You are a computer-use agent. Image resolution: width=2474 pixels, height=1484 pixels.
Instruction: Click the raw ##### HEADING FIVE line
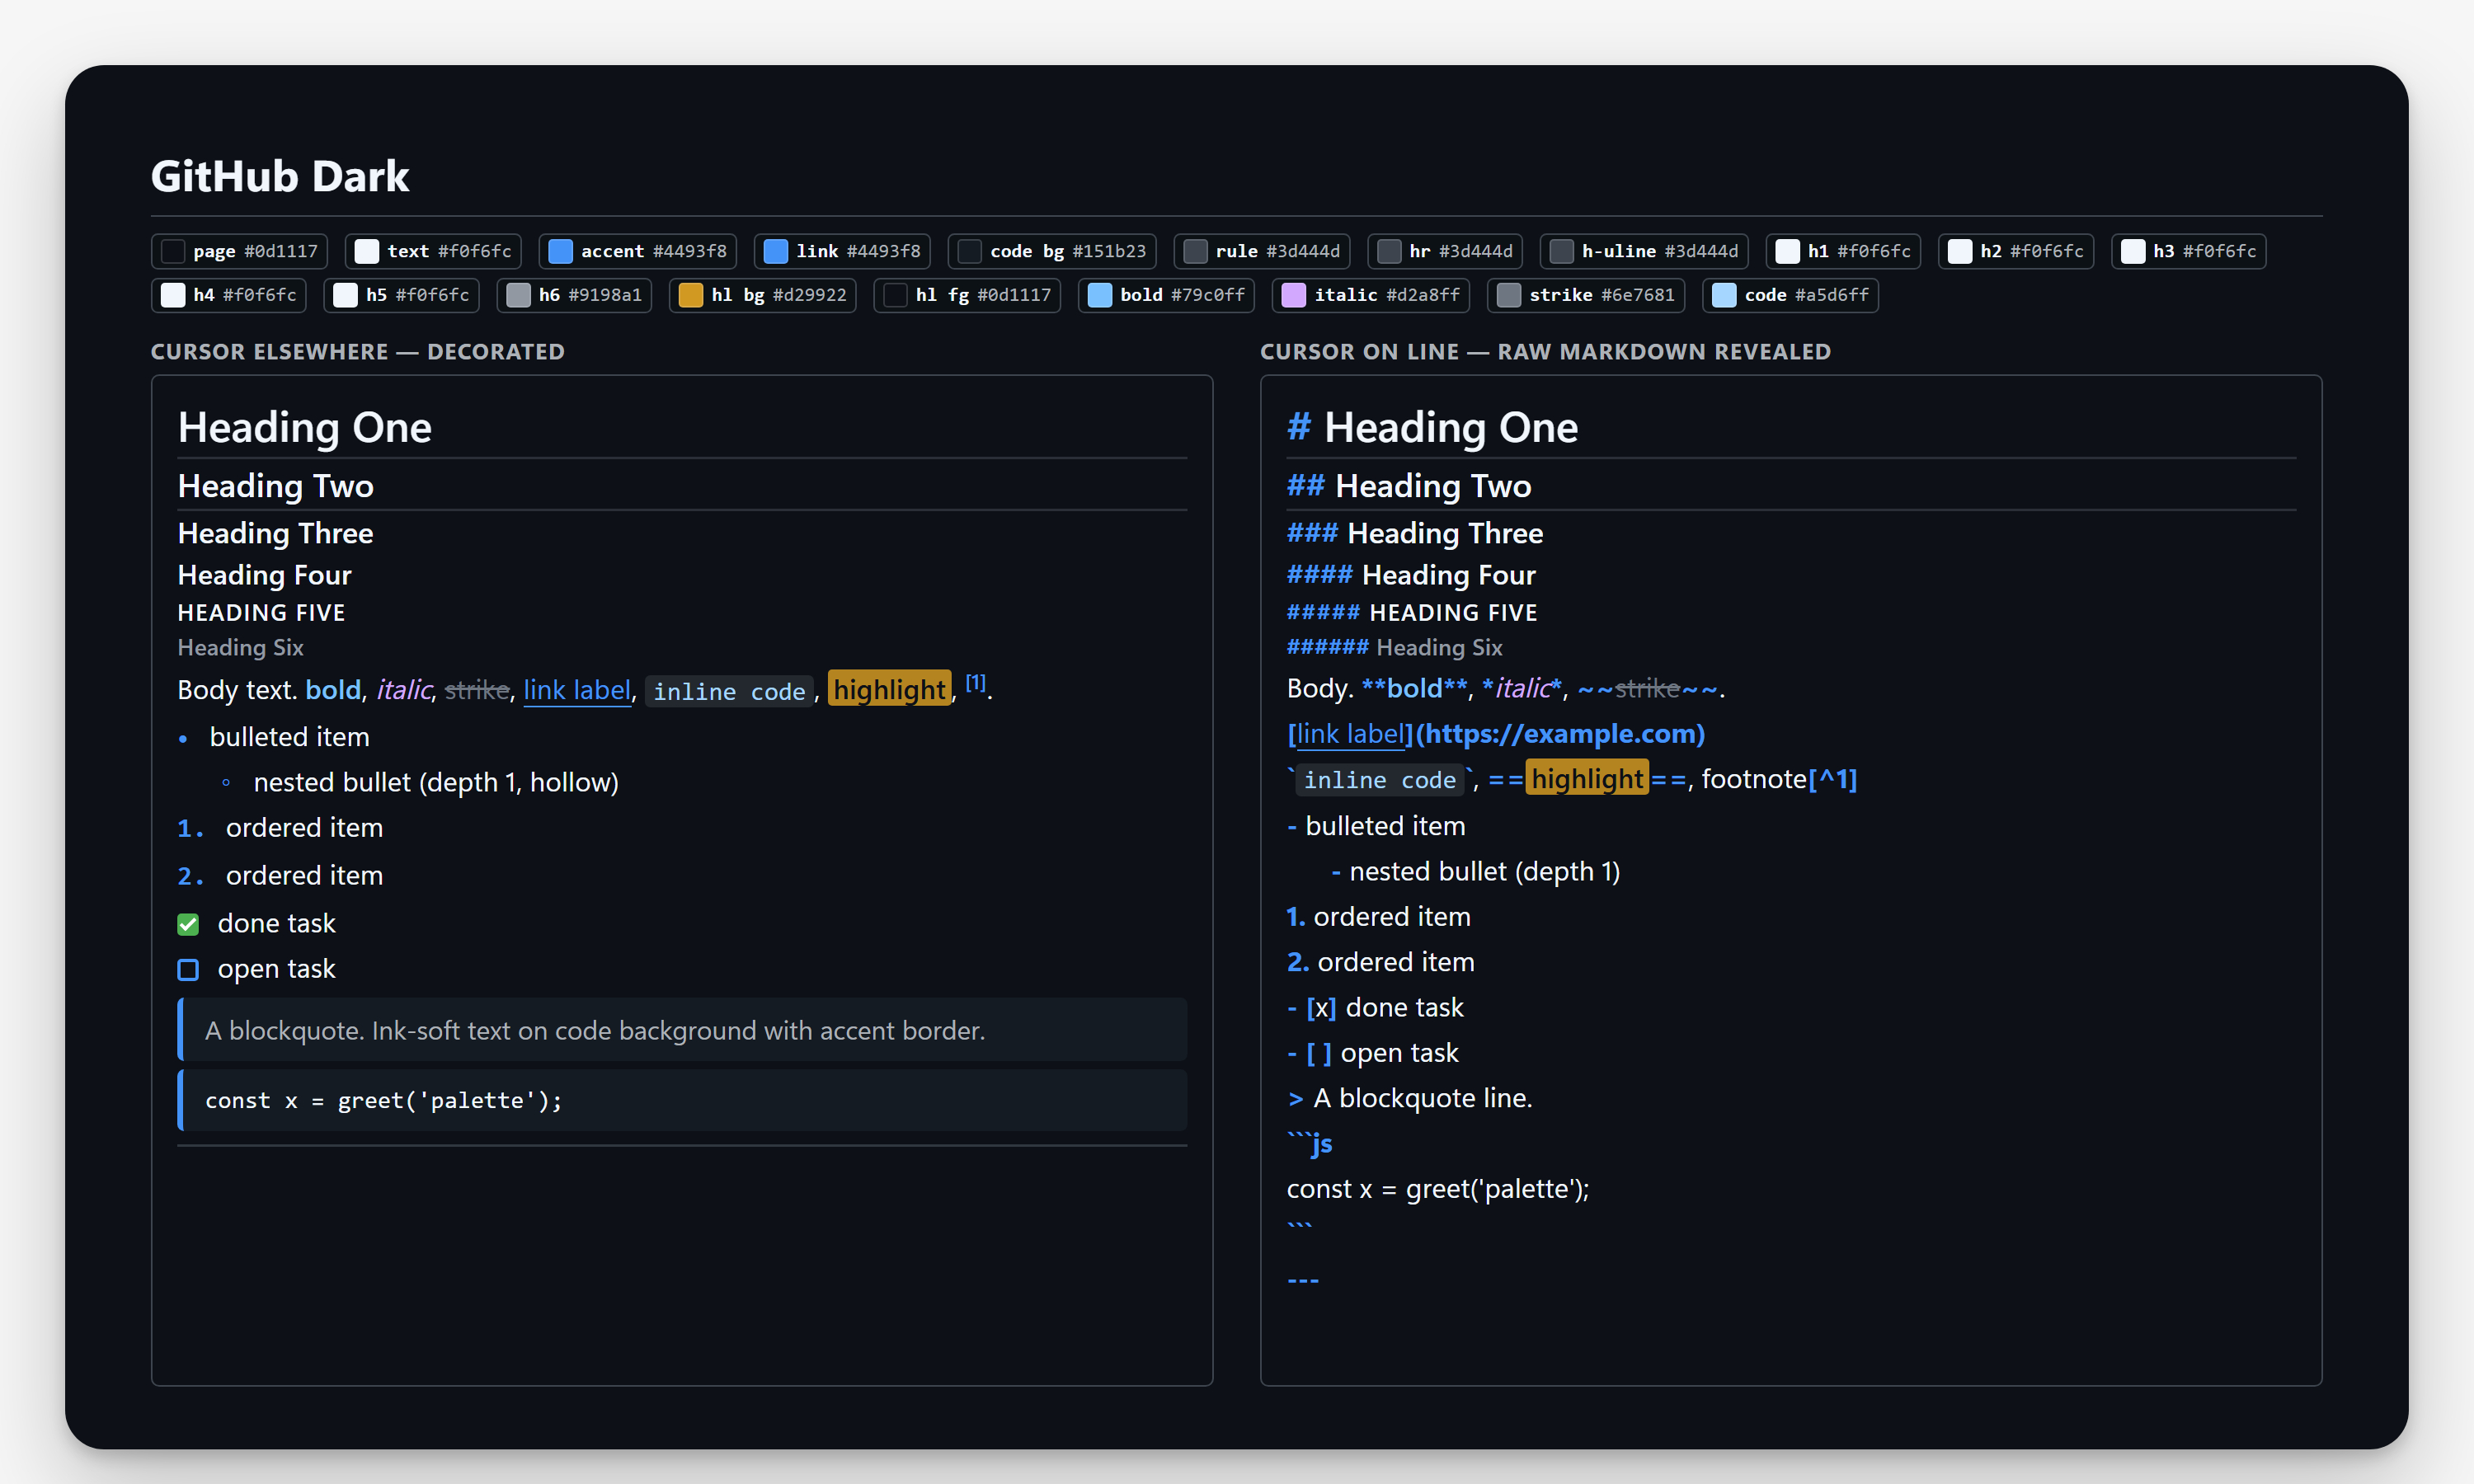coord(1412,613)
